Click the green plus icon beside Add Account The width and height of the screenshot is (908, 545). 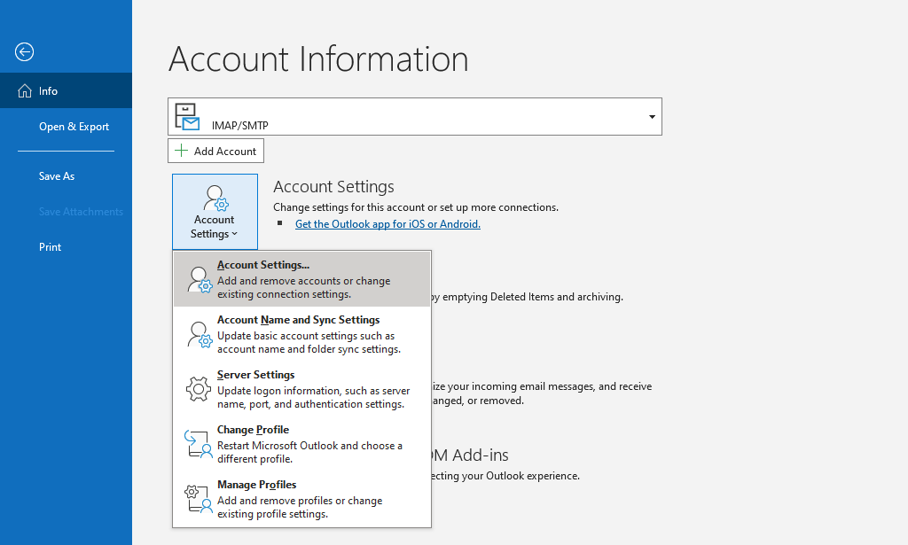coord(180,150)
